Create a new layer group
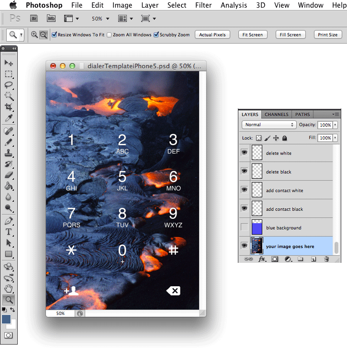 click(301, 259)
